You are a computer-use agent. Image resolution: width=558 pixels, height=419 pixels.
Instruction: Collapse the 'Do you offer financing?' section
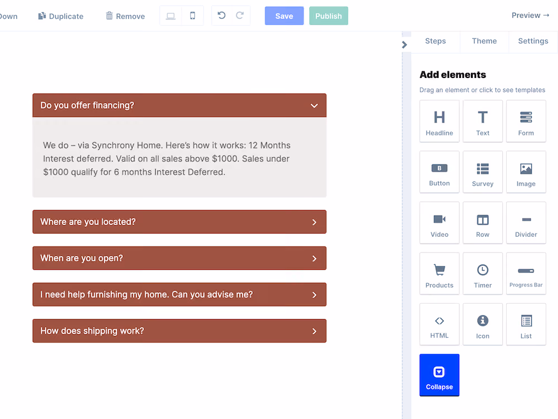coord(179,105)
